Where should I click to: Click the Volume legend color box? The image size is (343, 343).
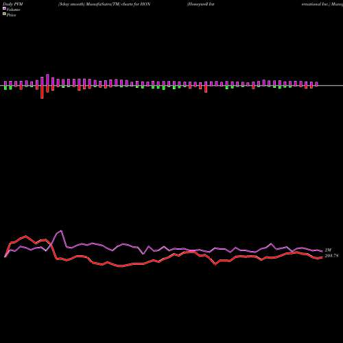click(4, 8)
